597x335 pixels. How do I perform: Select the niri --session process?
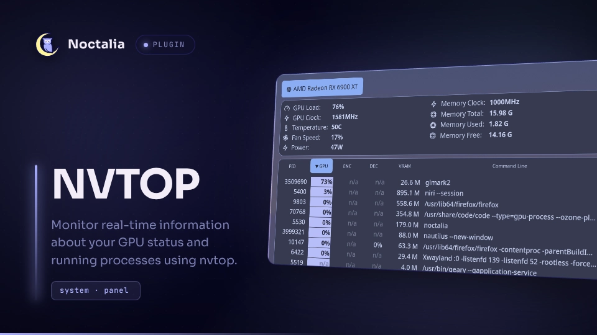tap(444, 194)
